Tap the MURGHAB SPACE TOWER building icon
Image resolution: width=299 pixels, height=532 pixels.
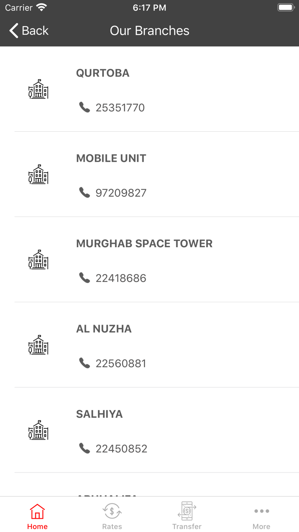38,259
